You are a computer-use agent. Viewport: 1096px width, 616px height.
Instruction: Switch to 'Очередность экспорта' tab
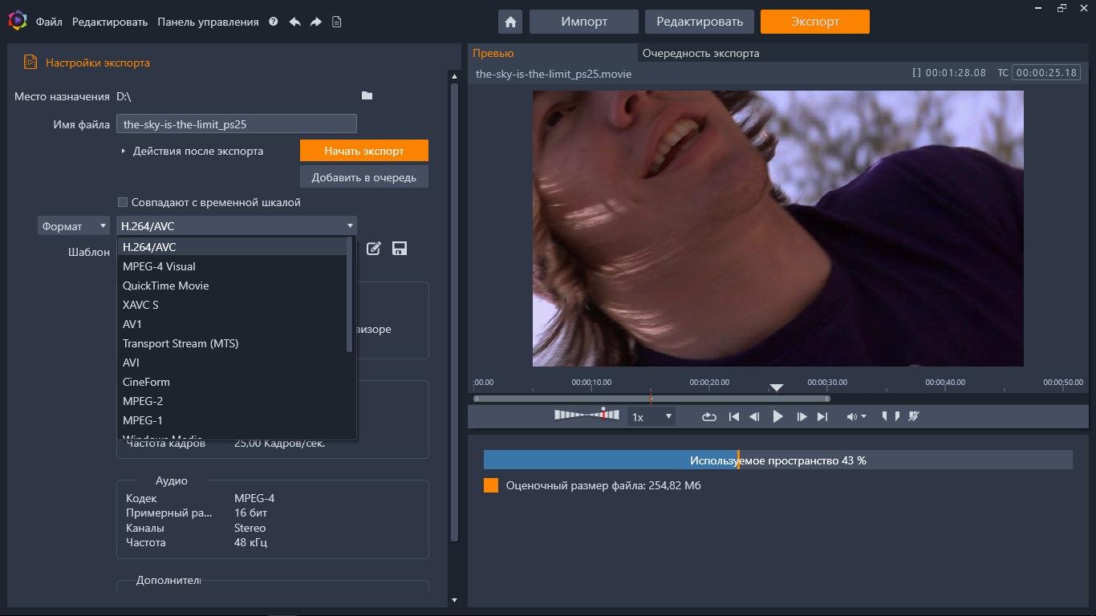click(700, 53)
